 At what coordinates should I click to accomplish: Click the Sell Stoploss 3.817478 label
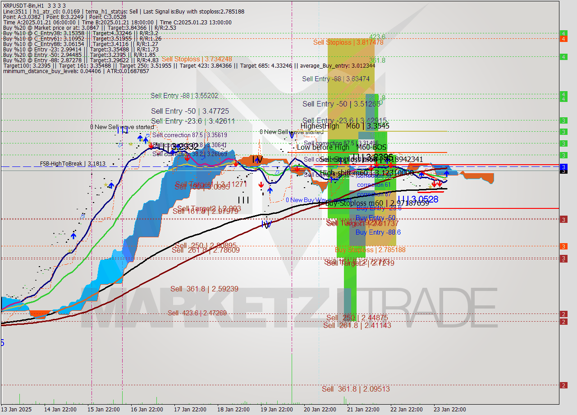pos(348,42)
